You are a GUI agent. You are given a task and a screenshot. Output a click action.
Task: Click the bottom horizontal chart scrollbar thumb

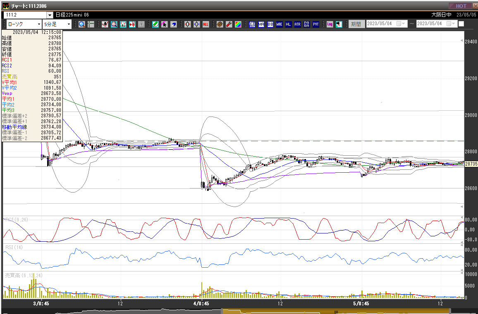pyautogui.click(x=336, y=312)
